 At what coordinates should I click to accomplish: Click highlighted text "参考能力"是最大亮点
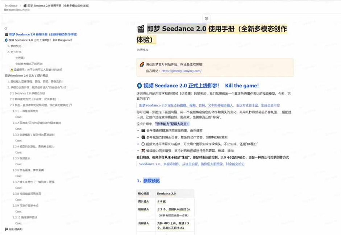pyautogui.click(x=172, y=124)
